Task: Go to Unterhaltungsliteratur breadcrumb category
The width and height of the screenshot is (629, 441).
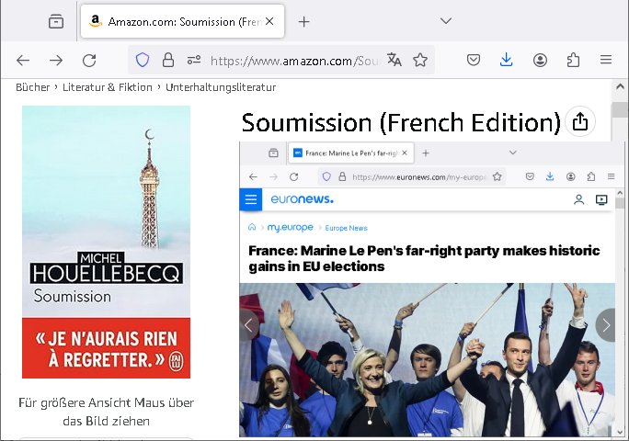Action: point(221,87)
